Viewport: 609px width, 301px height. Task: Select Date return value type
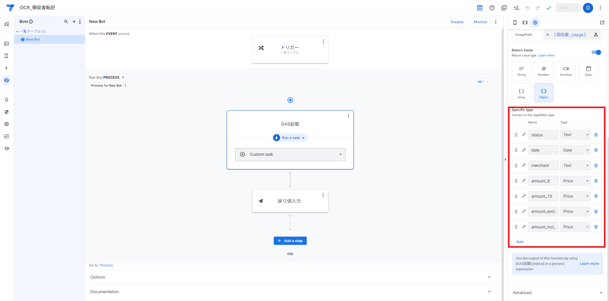pyautogui.click(x=588, y=71)
